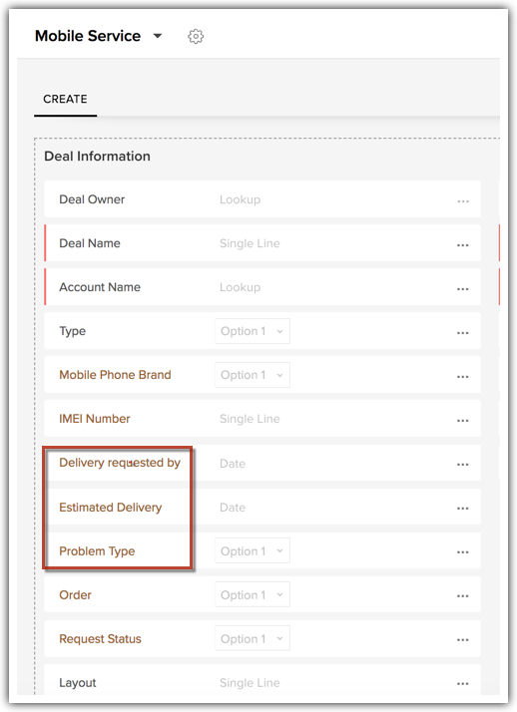The height and width of the screenshot is (712, 517).
Task: Open the Order Option 1 dropdown
Action: tap(253, 595)
